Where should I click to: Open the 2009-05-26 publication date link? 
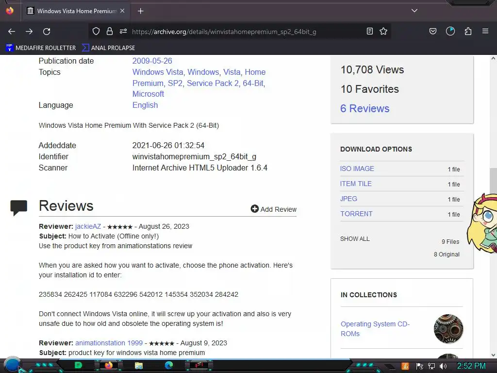tap(152, 61)
